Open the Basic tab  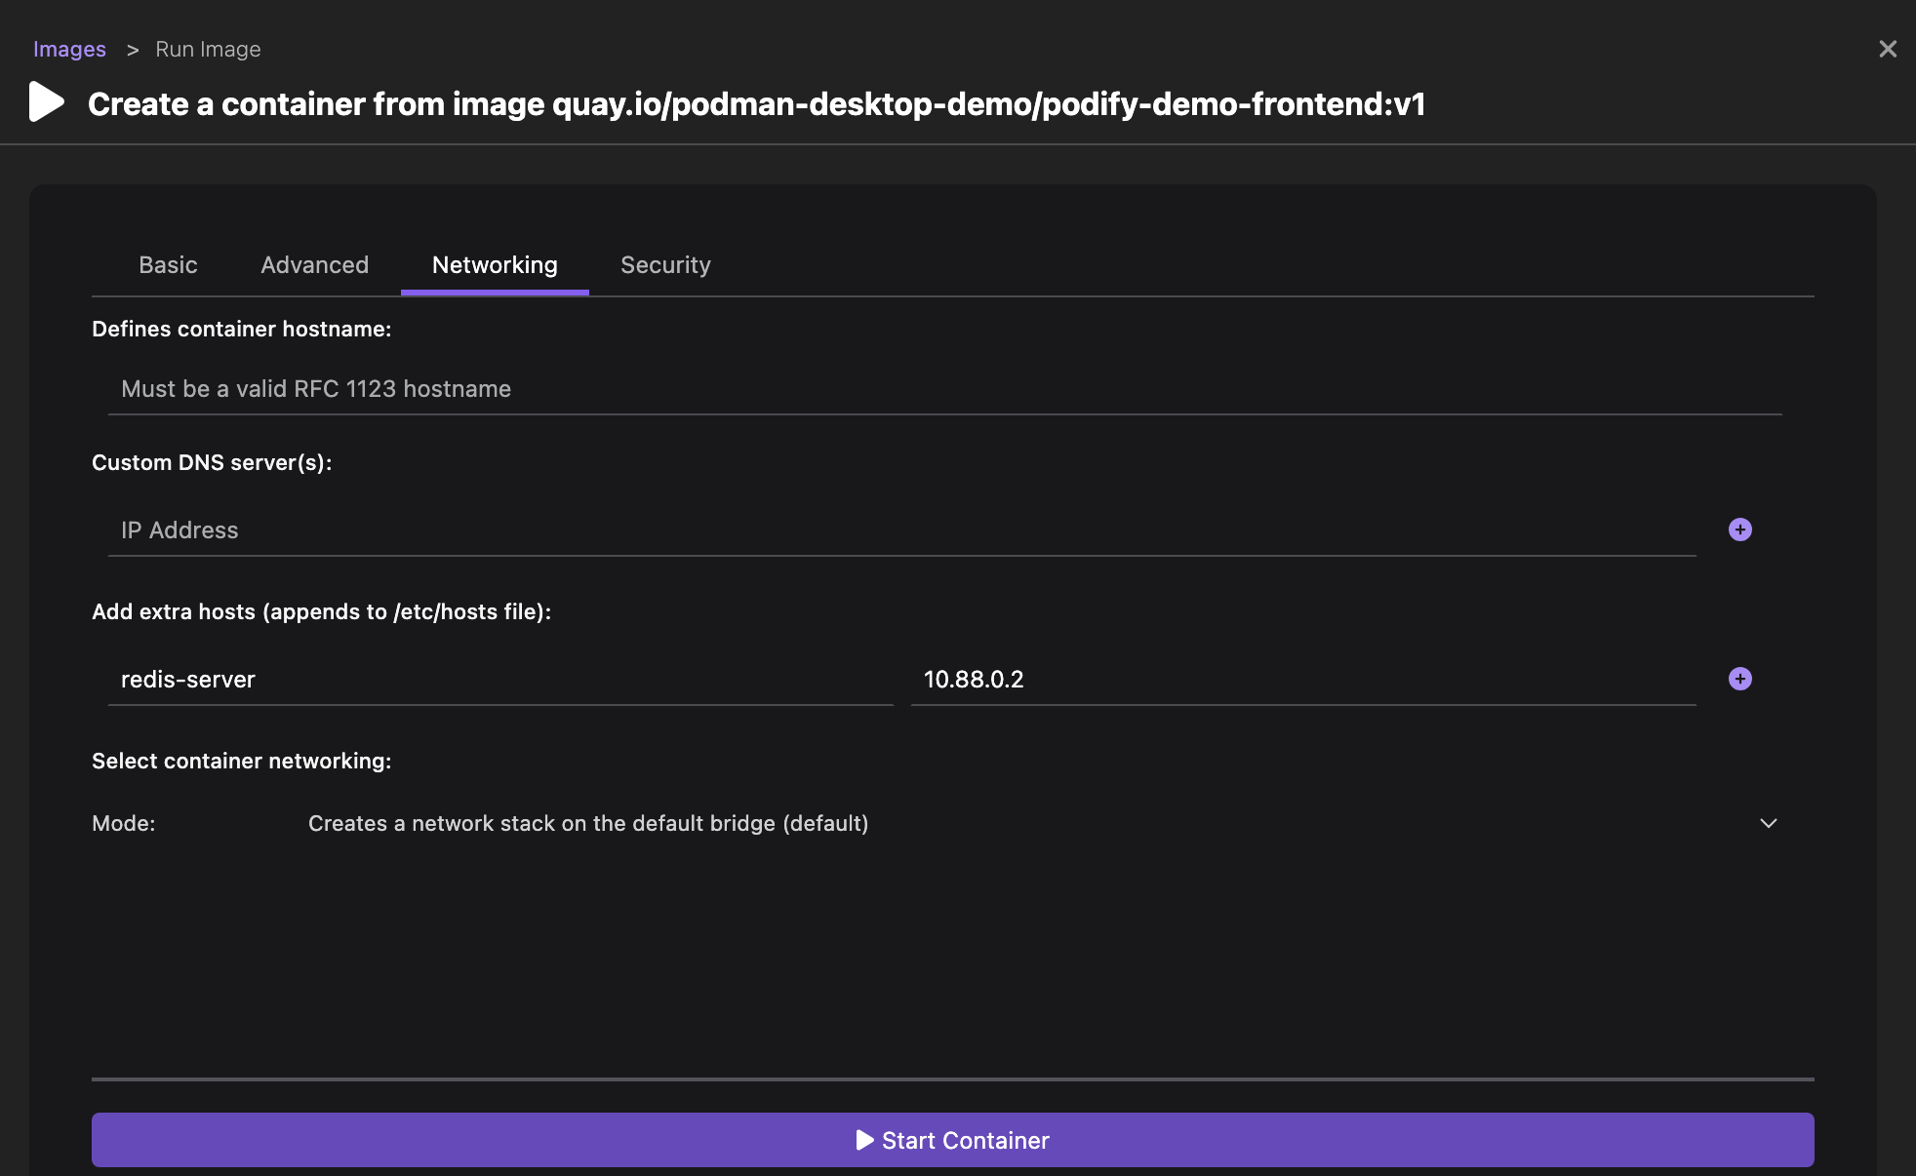pos(168,265)
